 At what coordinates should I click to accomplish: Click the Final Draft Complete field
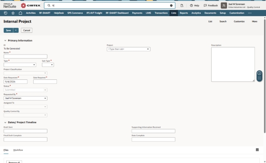pyautogui.click(x=25, y=139)
